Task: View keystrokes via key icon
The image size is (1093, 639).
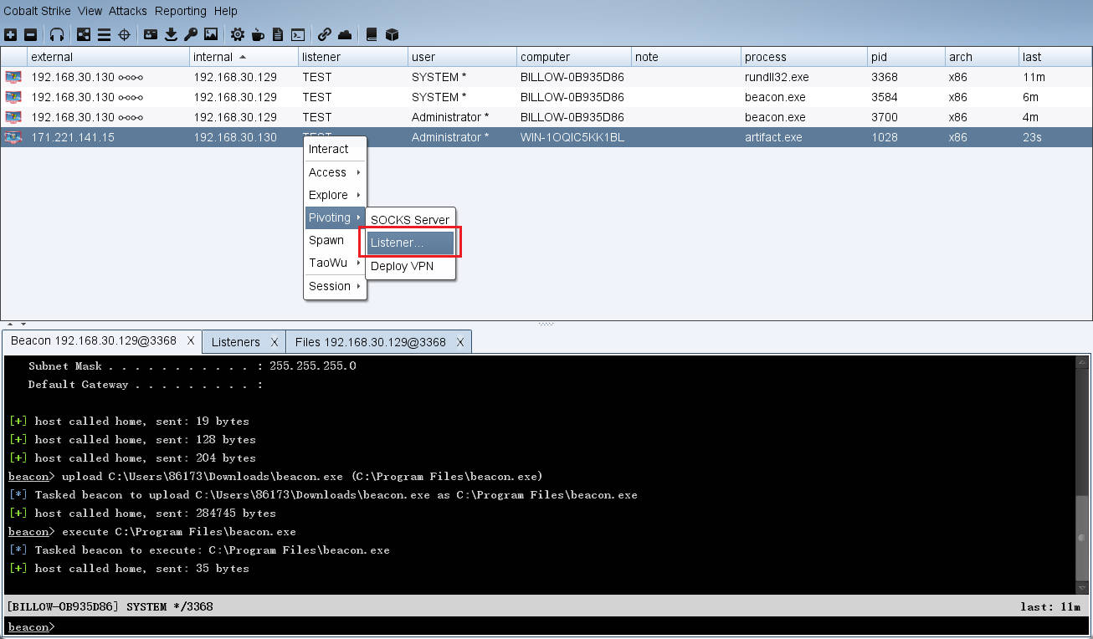Action: [191, 34]
